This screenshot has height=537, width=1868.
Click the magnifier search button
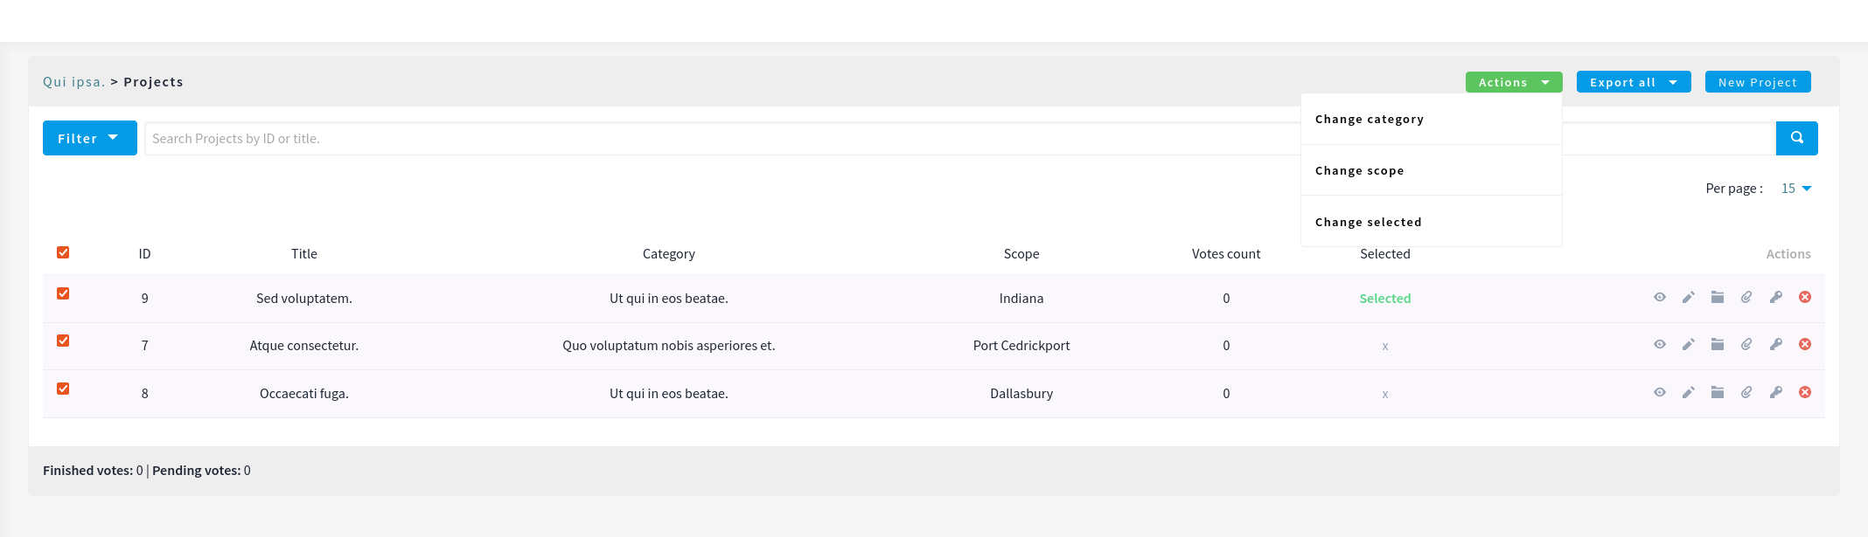point(1796,138)
